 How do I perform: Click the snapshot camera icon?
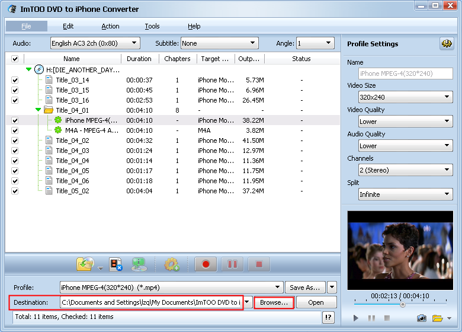pos(421,318)
